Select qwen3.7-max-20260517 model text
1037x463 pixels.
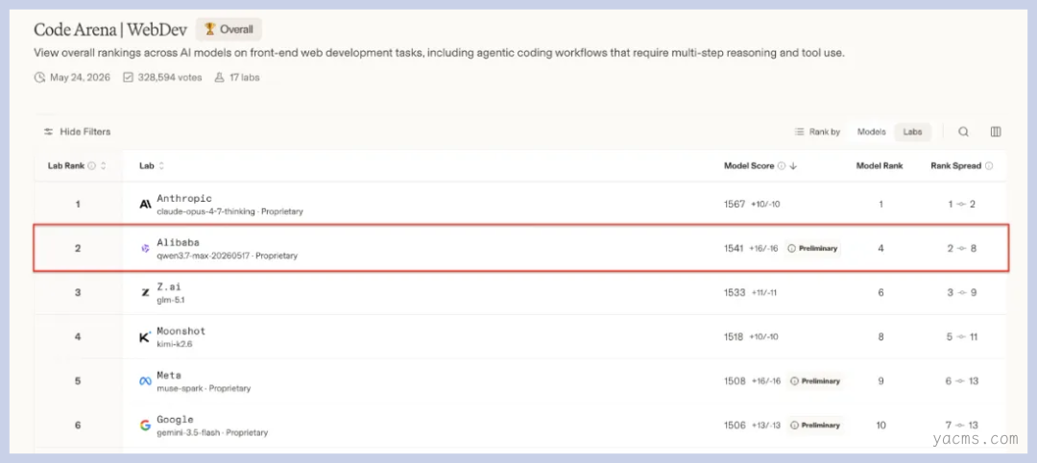point(204,256)
